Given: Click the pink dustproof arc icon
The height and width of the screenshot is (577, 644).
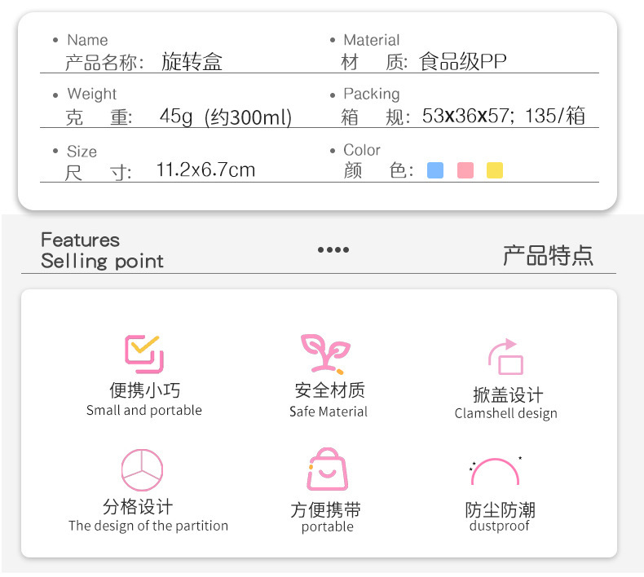Looking at the screenshot, I should [495, 472].
